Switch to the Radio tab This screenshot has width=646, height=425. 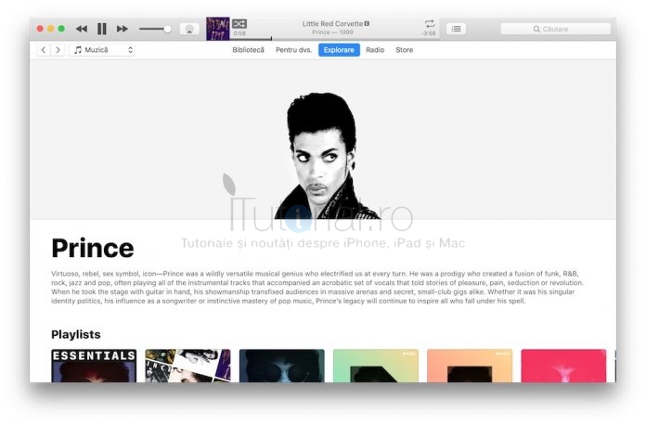coord(375,50)
